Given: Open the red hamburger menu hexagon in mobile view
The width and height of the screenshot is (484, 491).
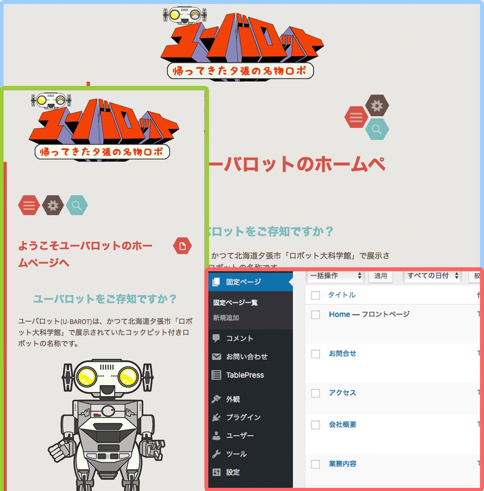Looking at the screenshot, I should (x=29, y=205).
